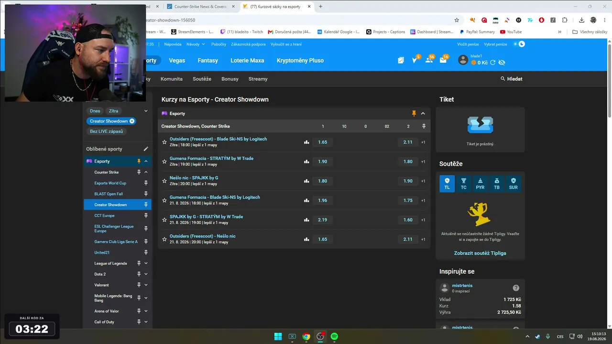Expand the Mobile Legends: Bang Bang section

(146, 298)
